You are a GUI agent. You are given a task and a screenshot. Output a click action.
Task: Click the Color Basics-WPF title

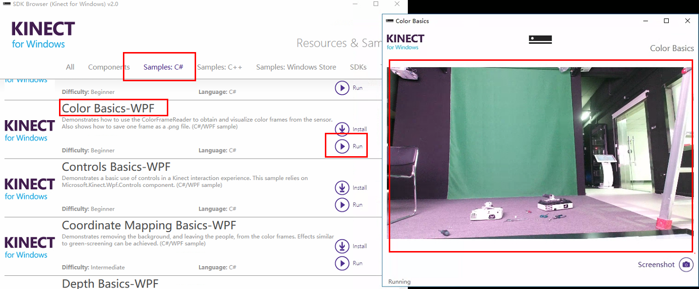point(108,108)
